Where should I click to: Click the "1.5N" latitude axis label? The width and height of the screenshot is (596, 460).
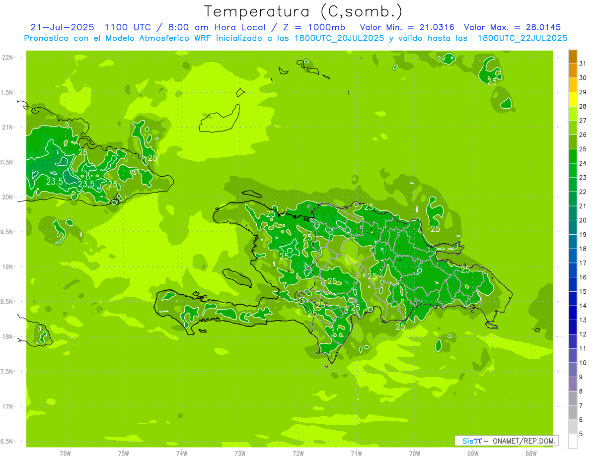pyautogui.click(x=7, y=92)
